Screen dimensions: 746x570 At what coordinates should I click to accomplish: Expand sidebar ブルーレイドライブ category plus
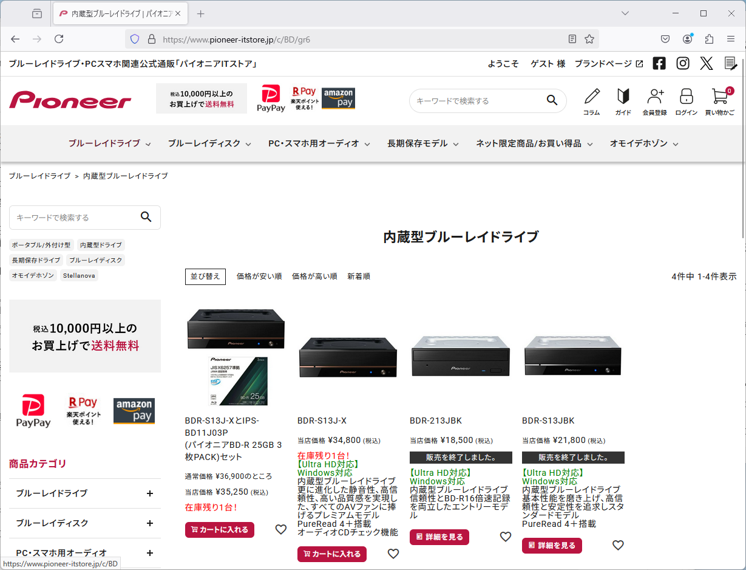pos(150,493)
